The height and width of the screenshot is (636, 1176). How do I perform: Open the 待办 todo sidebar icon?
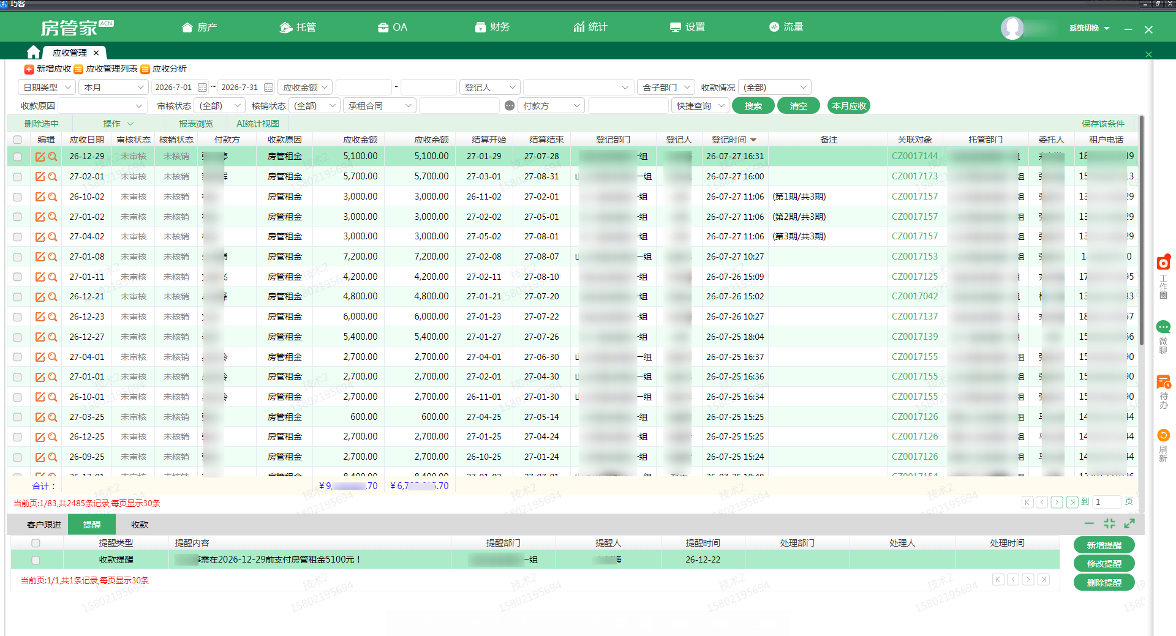(x=1163, y=383)
